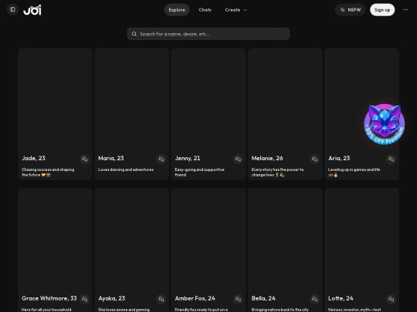The height and width of the screenshot is (312, 417).
Task: Go to the Chats tab
Action: [x=205, y=10]
